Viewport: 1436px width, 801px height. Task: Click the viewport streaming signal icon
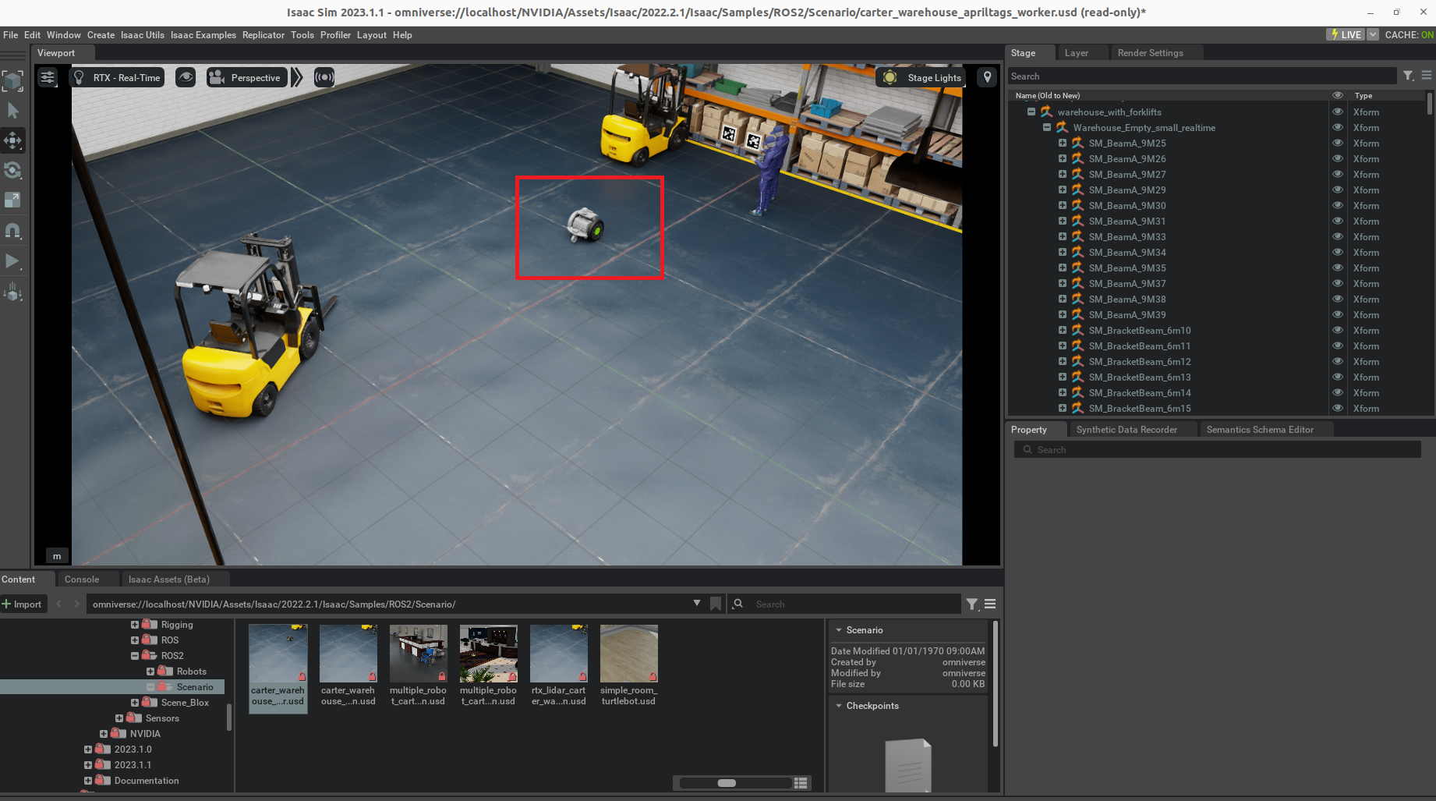tap(324, 77)
